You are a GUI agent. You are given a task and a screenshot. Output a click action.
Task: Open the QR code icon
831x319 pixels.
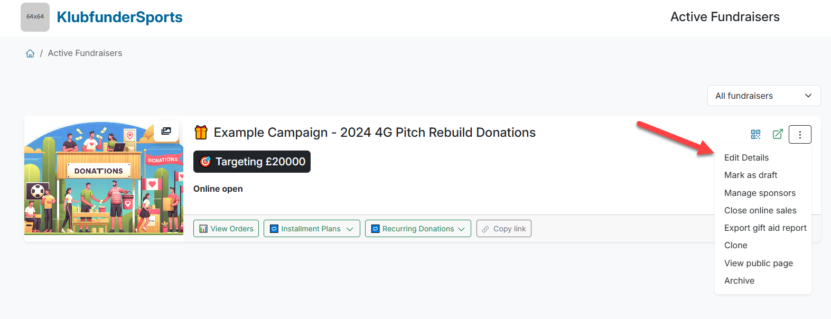click(x=755, y=134)
